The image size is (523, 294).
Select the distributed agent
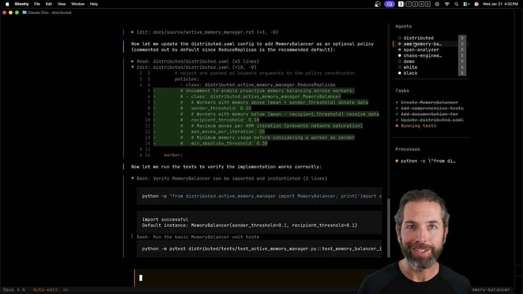pyautogui.click(x=418, y=38)
